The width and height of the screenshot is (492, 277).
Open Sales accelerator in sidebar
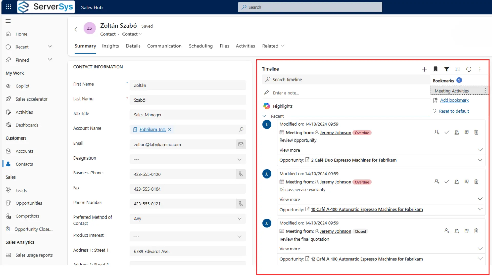coord(32,99)
